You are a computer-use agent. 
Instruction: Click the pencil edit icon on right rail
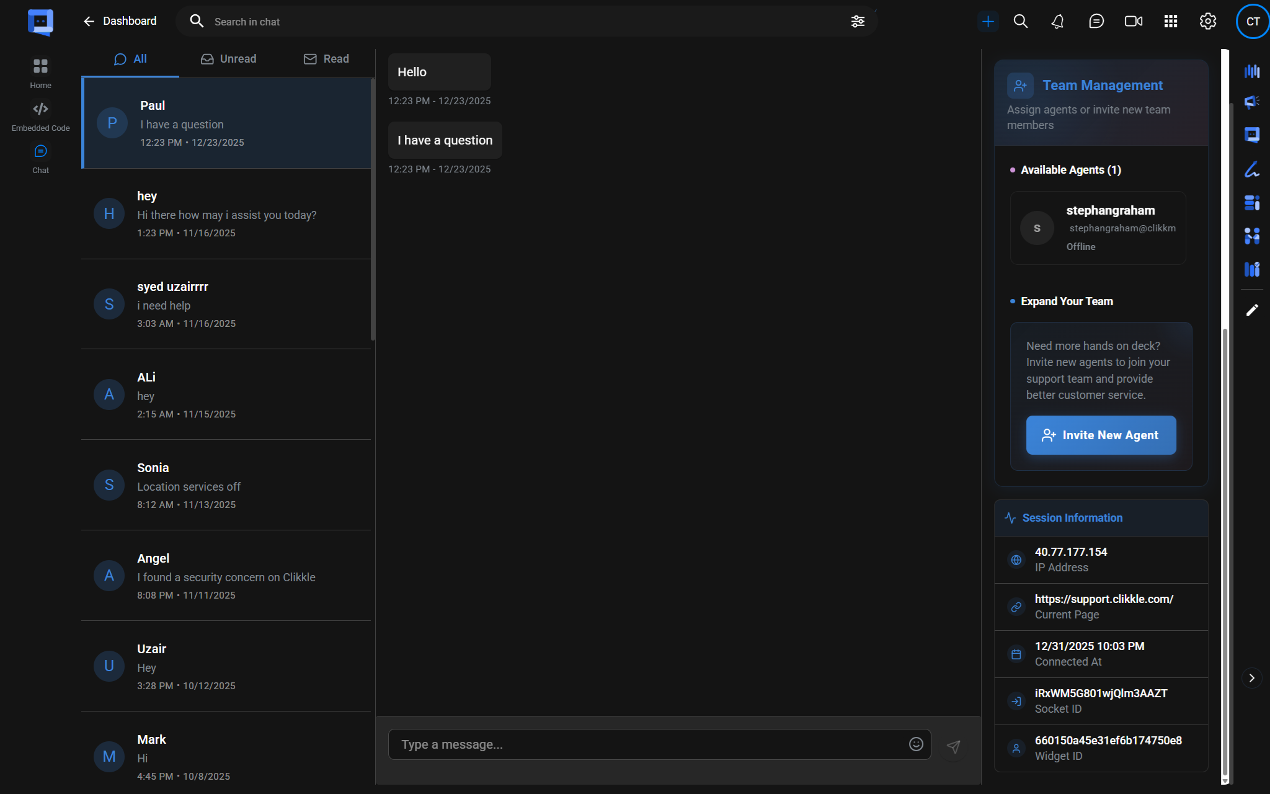[x=1251, y=310]
